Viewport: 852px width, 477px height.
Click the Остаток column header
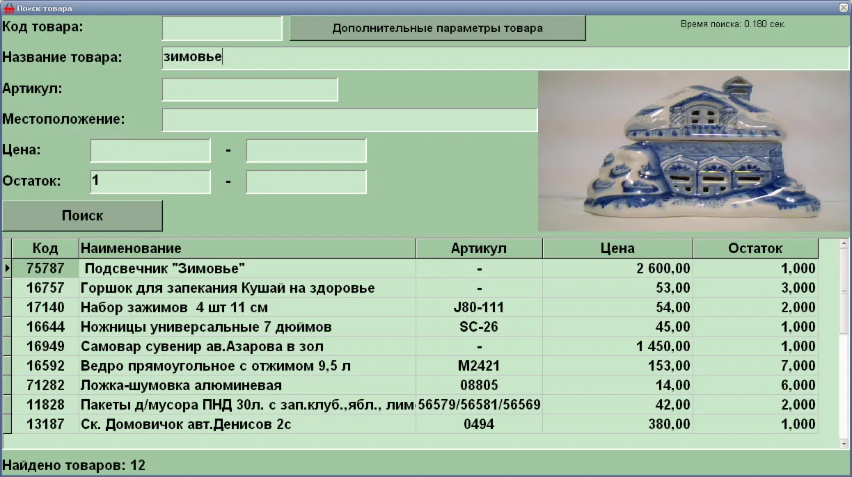(x=755, y=248)
